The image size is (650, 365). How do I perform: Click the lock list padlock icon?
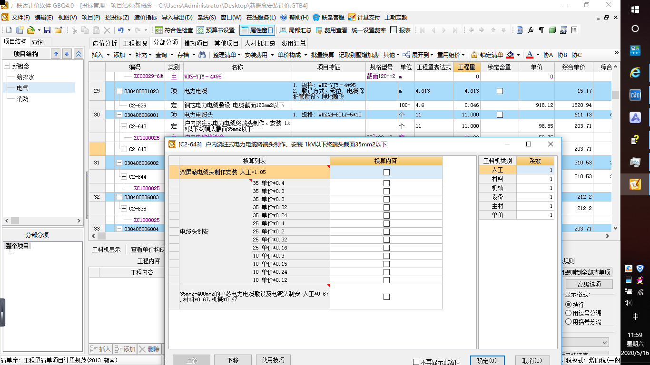point(474,55)
